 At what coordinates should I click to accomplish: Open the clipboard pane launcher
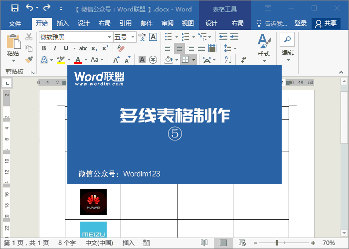pos(32,72)
